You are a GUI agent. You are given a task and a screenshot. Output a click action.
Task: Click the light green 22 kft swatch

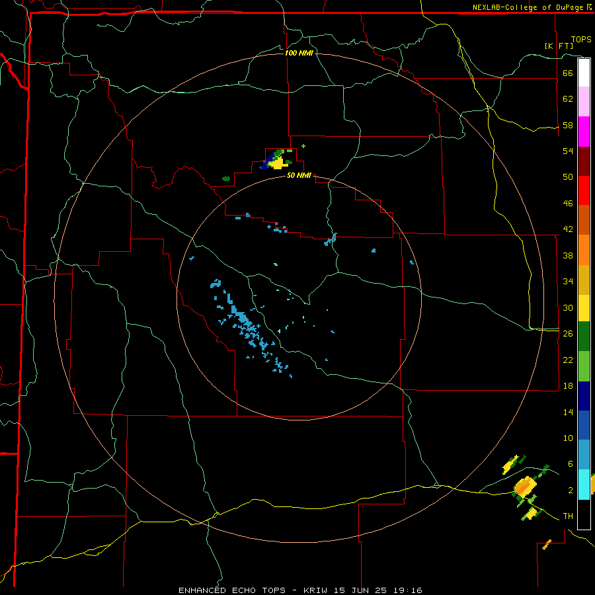coord(584,366)
